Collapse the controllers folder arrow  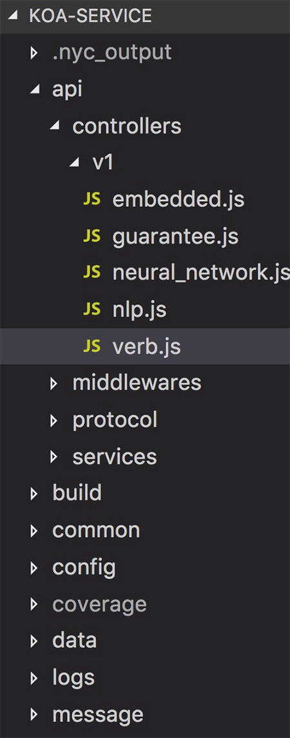[x=55, y=126]
